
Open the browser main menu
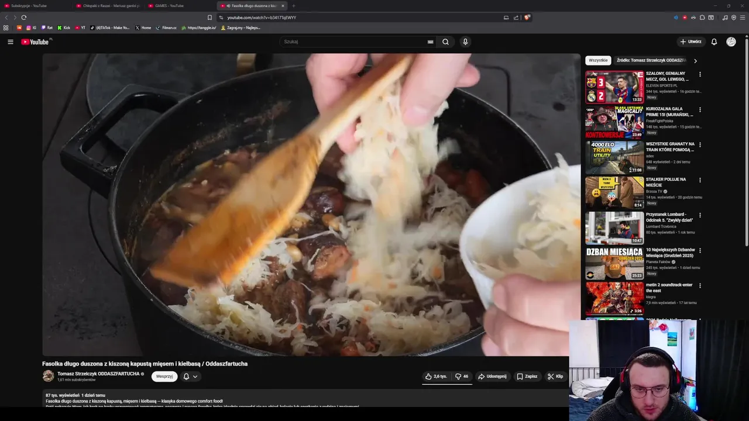(x=743, y=18)
